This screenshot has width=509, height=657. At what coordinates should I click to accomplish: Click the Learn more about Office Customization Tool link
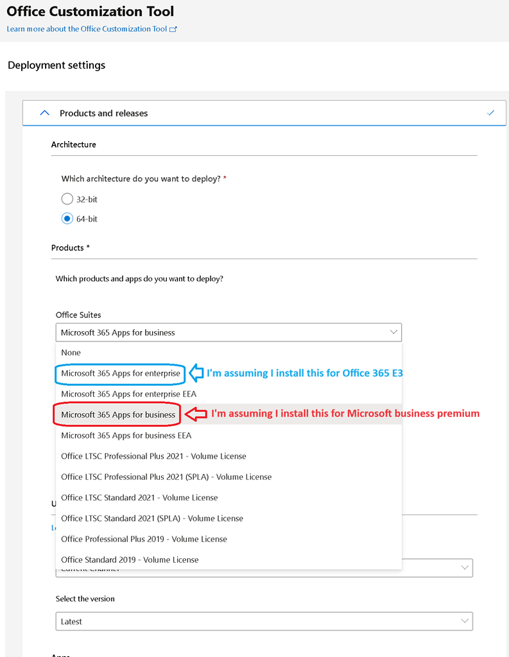tap(87, 29)
